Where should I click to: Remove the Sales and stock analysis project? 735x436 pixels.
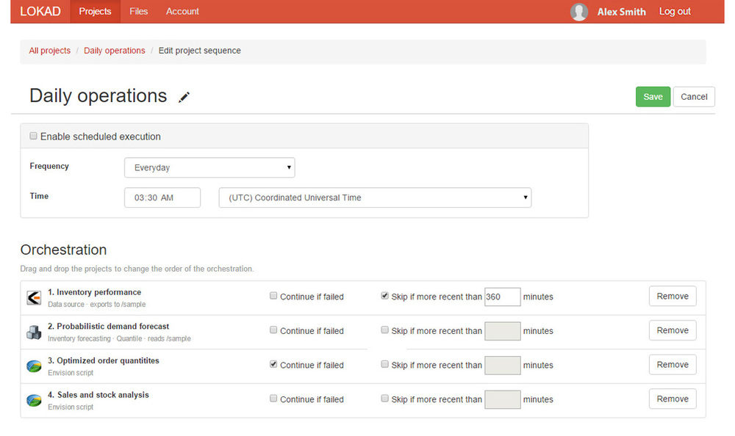click(x=672, y=399)
